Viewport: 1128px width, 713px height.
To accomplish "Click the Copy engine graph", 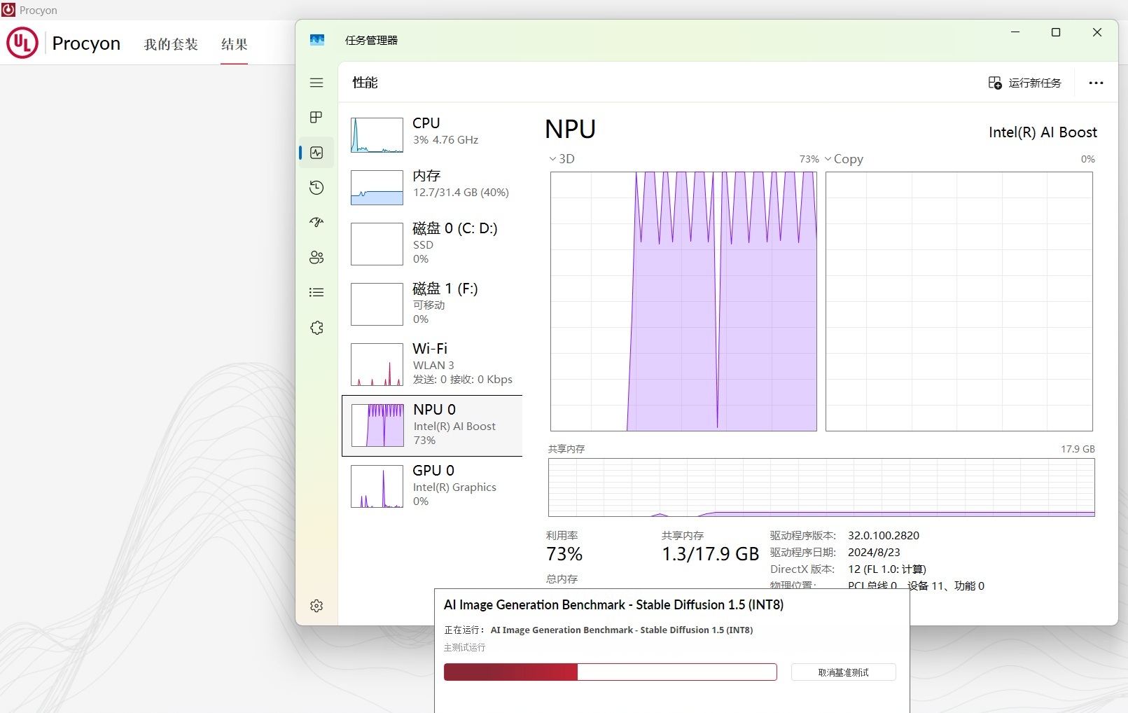I will (959, 301).
